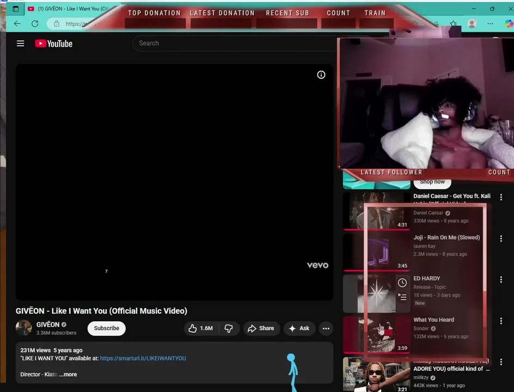Open the smarturl LIKEIWANTYOU link
This screenshot has height=392, width=514.
tap(143, 358)
